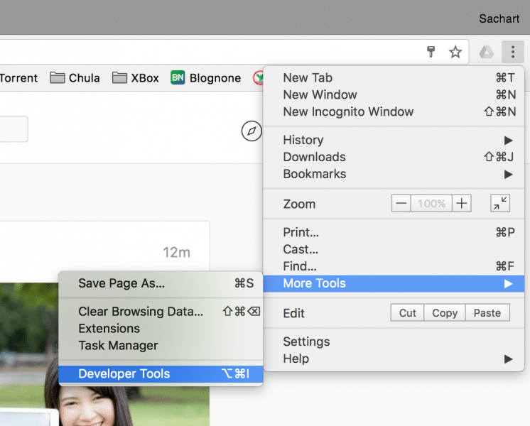Select New Tab from the menu
The height and width of the screenshot is (426, 530).
394,77
